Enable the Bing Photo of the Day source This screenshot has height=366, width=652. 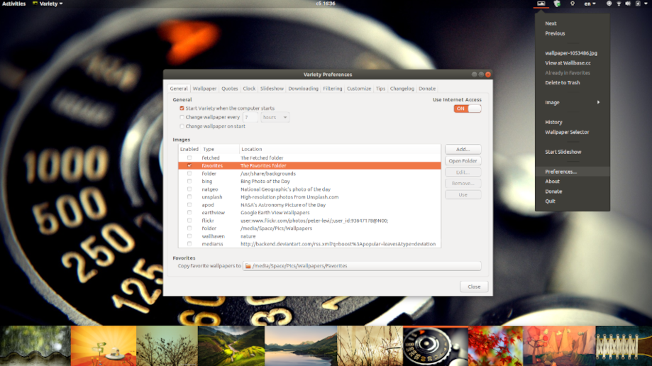[189, 182]
